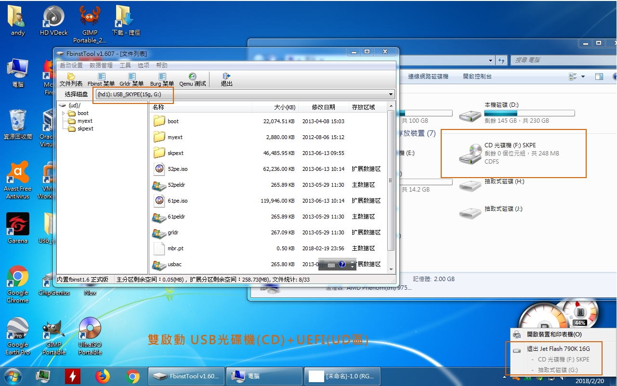
Task: Select the andy folder on the desktop
Action: point(18,21)
